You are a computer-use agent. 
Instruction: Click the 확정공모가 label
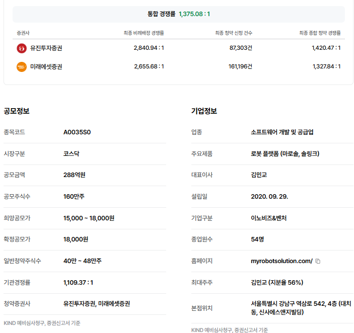tap(17, 239)
